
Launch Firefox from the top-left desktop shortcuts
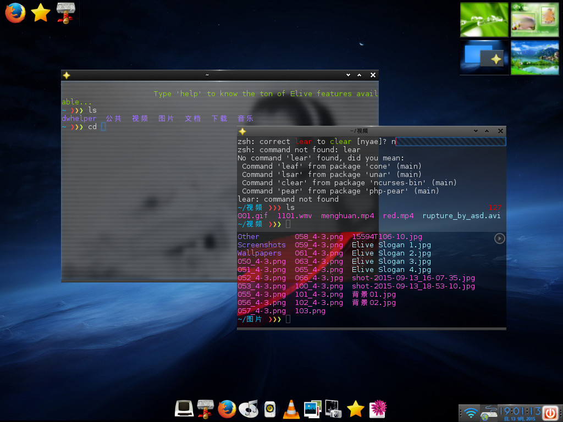pyautogui.click(x=15, y=13)
